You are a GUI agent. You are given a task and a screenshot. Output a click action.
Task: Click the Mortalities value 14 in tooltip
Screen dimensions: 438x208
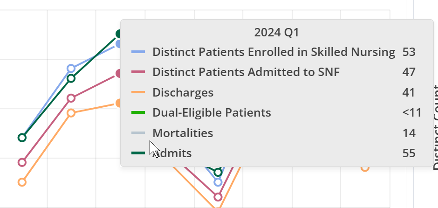409,133
